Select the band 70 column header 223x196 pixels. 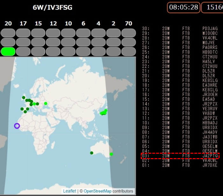[129, 24]
